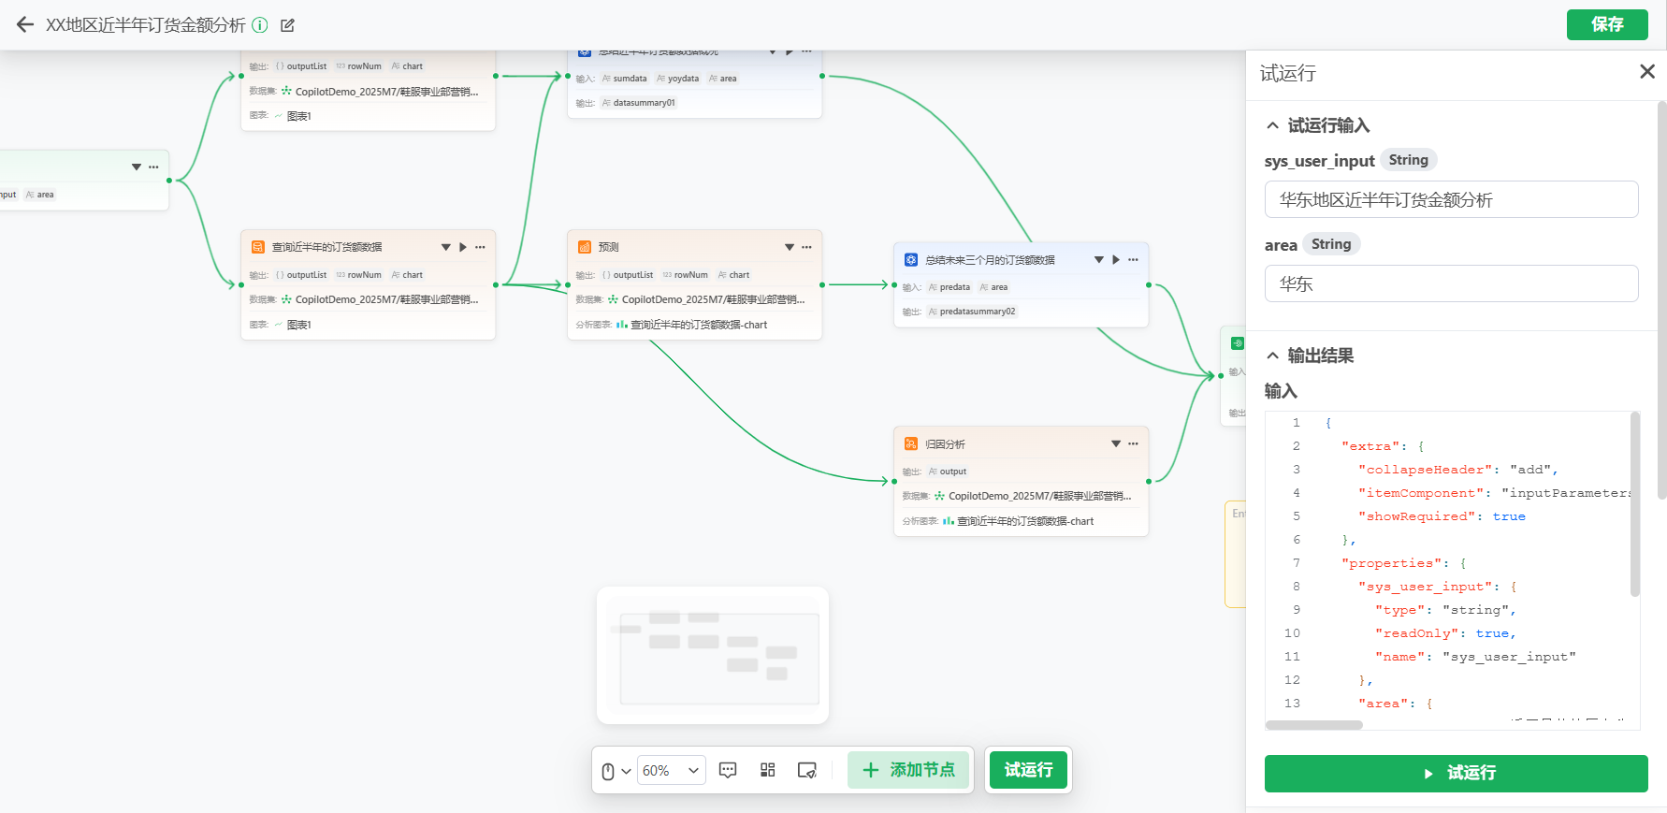Open the comment tool in the bottom toolbar
Image resolution: width=1667 pixels, height=813 pixels.
(728, 770)
